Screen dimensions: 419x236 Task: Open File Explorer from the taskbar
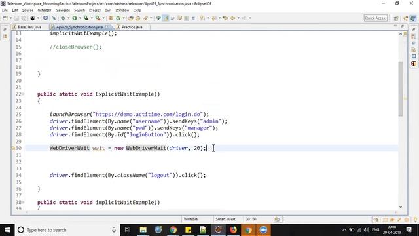[143, 230]
